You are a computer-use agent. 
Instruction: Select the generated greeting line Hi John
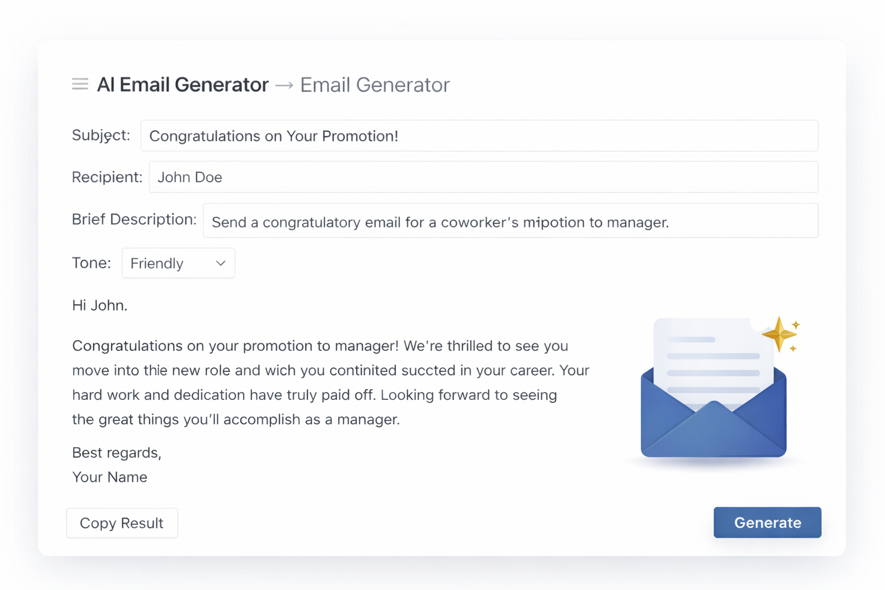(x=99, y=305)
